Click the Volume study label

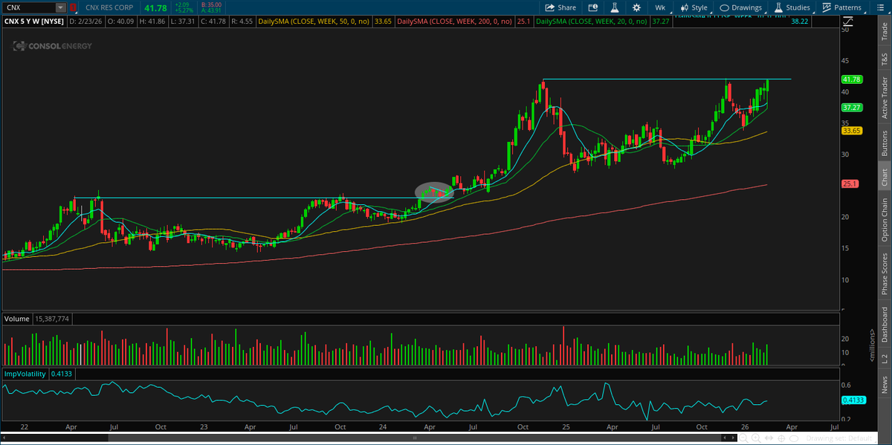pos(16,319)
